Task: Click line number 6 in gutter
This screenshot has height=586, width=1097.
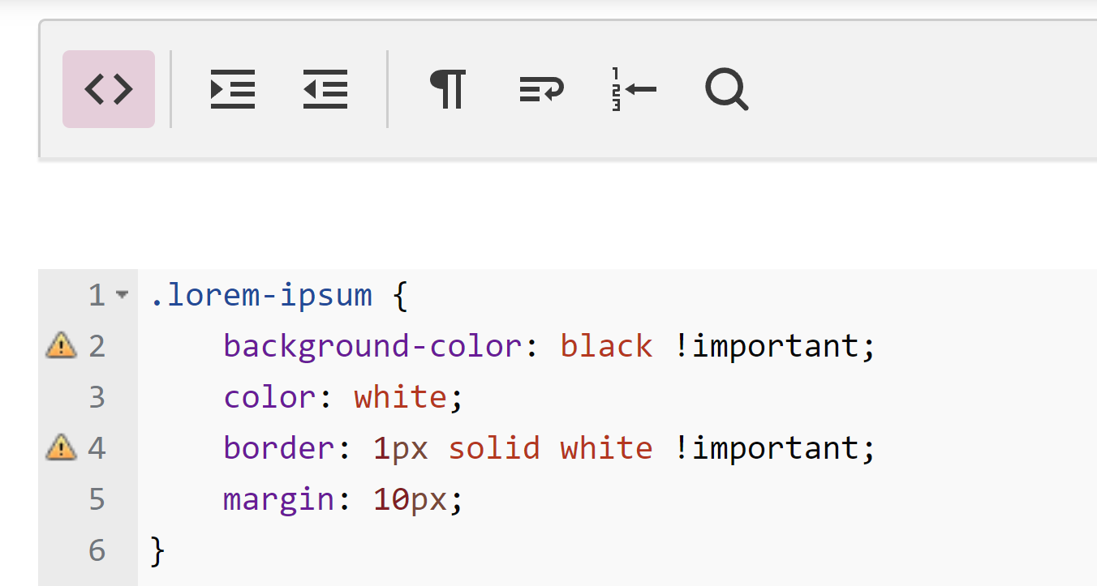Action: click(x=97, y=550)
